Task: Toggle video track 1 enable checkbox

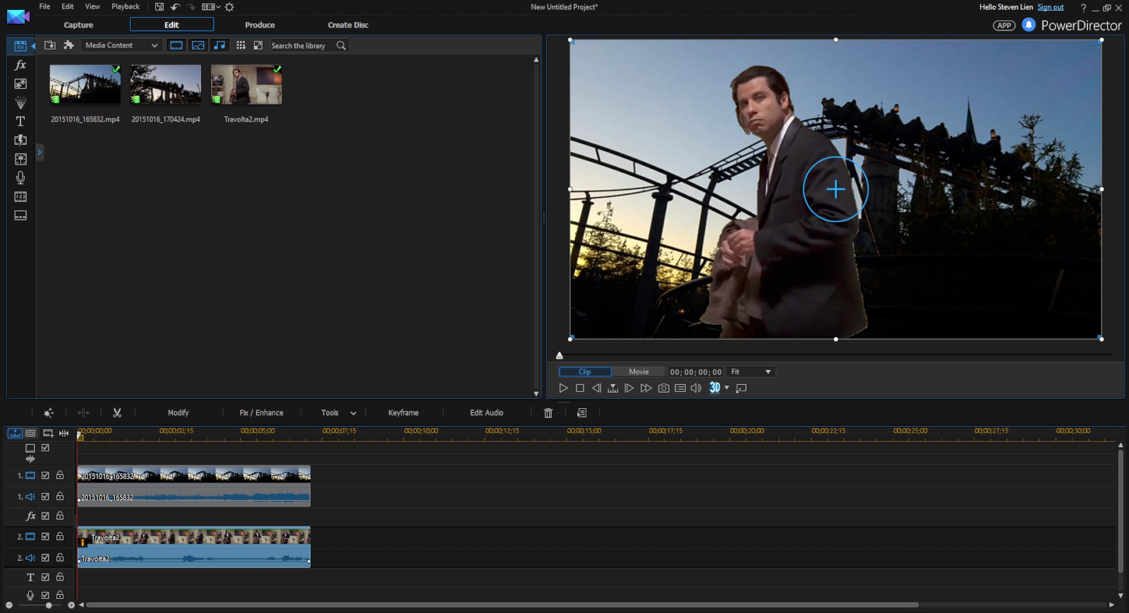Action: click(x=45, y=475)
